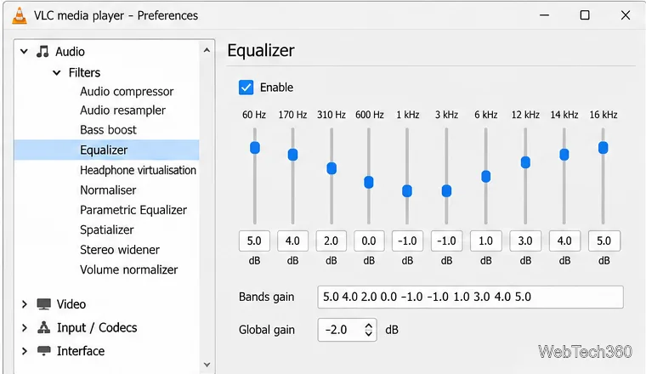Viewport: 646px width, 374px height.
Task: Select the Video category label
Action: [71, 304]
